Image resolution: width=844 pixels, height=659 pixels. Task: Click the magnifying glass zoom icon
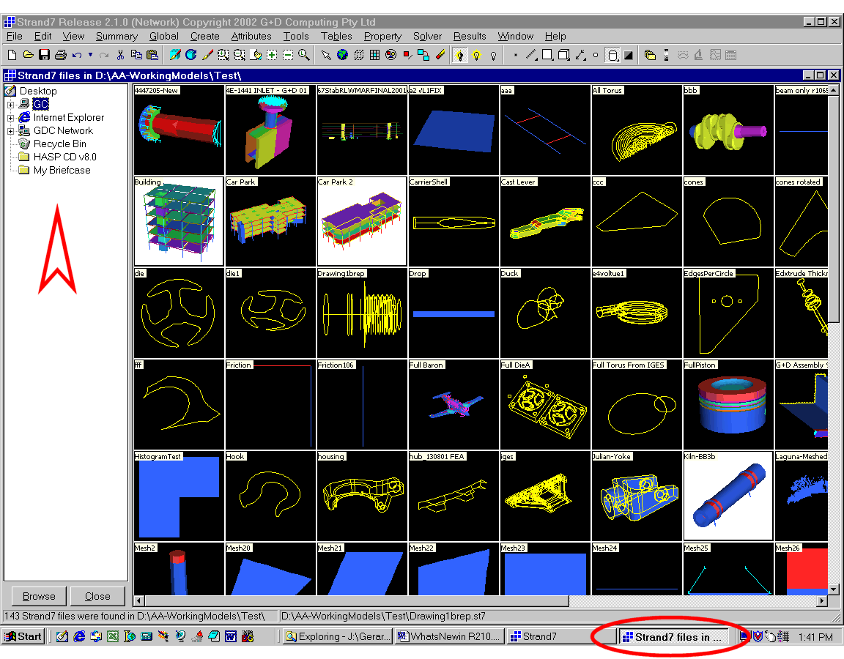pyautogui.click(x=303, y=55)
